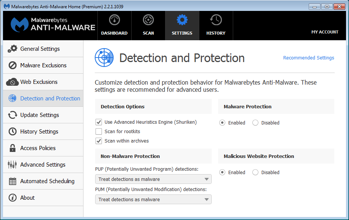
Task: Click the Detection Options heading
Action: 123,106
